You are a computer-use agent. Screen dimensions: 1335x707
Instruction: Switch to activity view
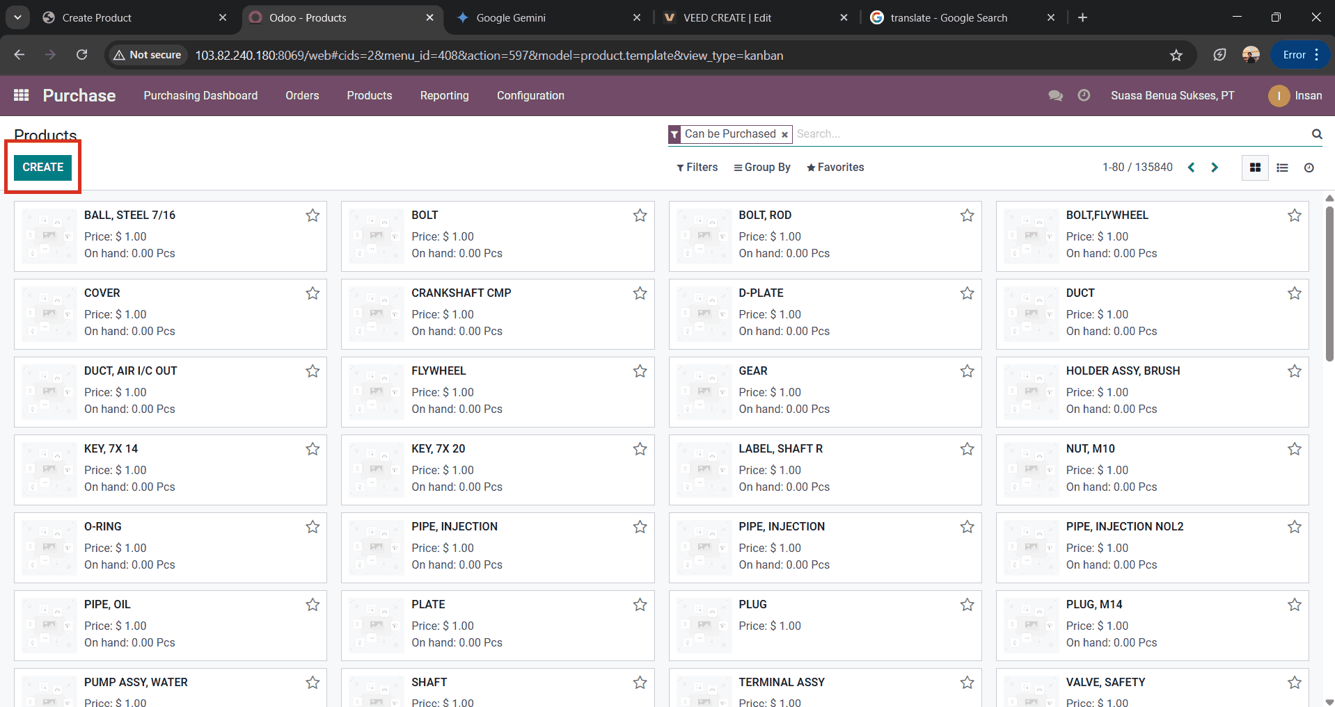(1309, 168)
